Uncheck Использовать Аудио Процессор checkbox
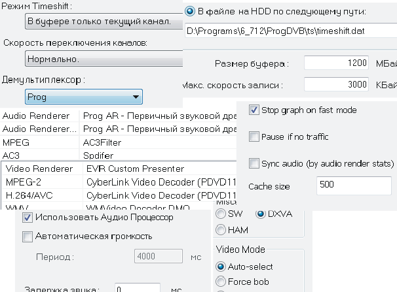 (28, 218)
